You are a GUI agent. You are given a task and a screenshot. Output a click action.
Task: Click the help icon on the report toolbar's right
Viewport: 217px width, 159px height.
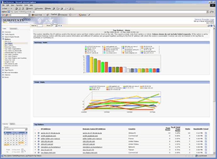[x=211, y=26]
